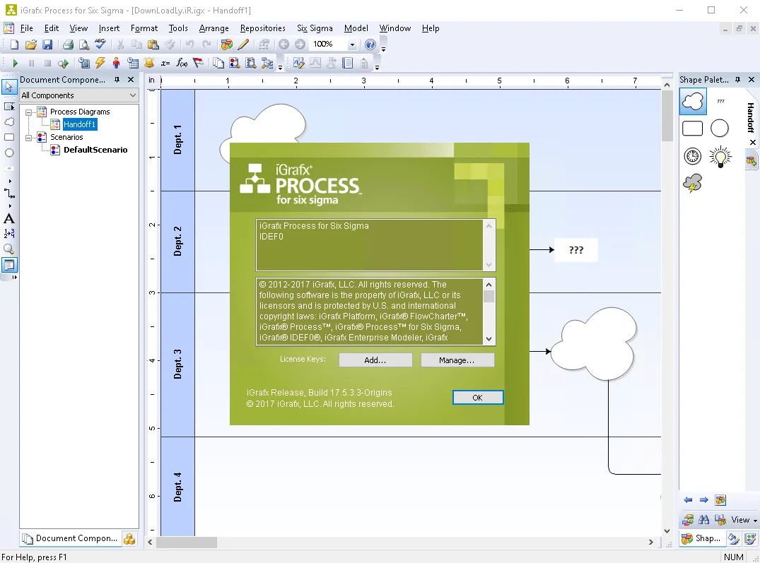Image resolution: width=760 pixels, height=563 pixels.
Task: Select the Document Components bottom tab
Action: click(x=70, y=538)
